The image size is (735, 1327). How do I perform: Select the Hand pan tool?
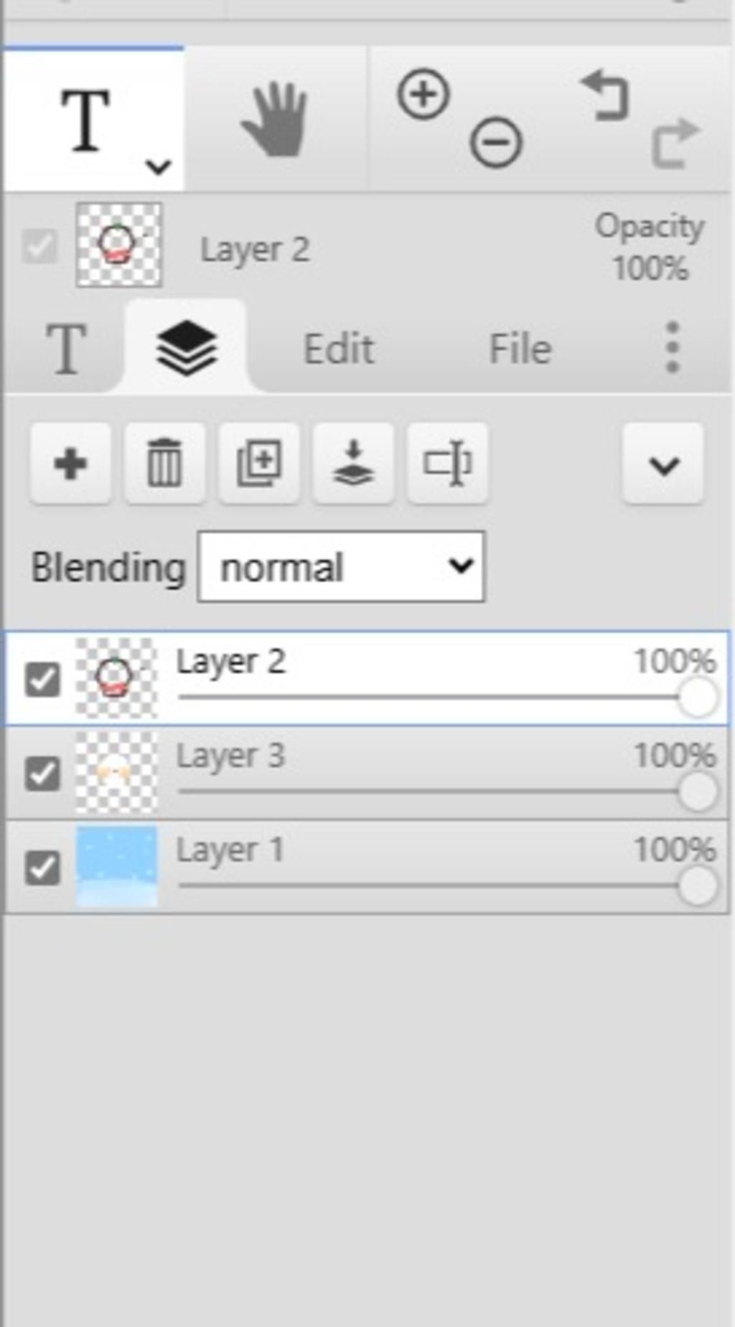point(274,120)
